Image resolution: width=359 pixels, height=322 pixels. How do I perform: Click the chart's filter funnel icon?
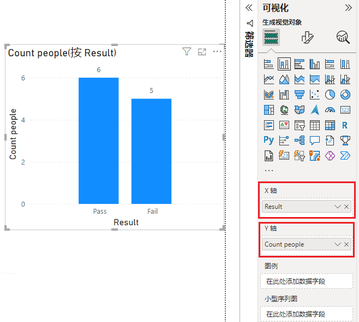pyautogui.click(x=187, y=51)
